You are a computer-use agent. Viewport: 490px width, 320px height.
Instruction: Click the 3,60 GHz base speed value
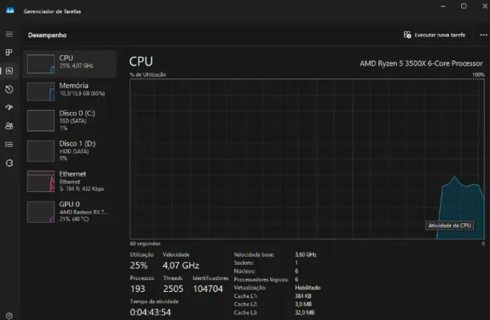click(x=306, y=255)
